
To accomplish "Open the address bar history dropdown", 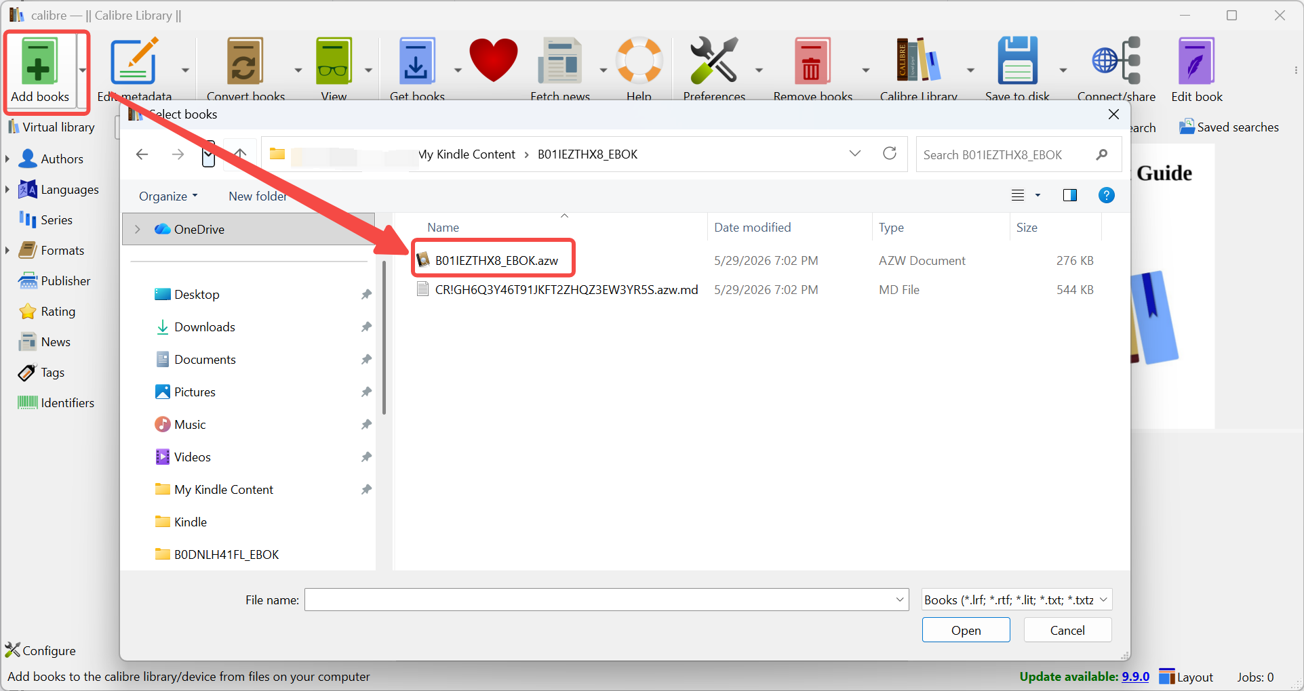I will (x=855, y=154).
